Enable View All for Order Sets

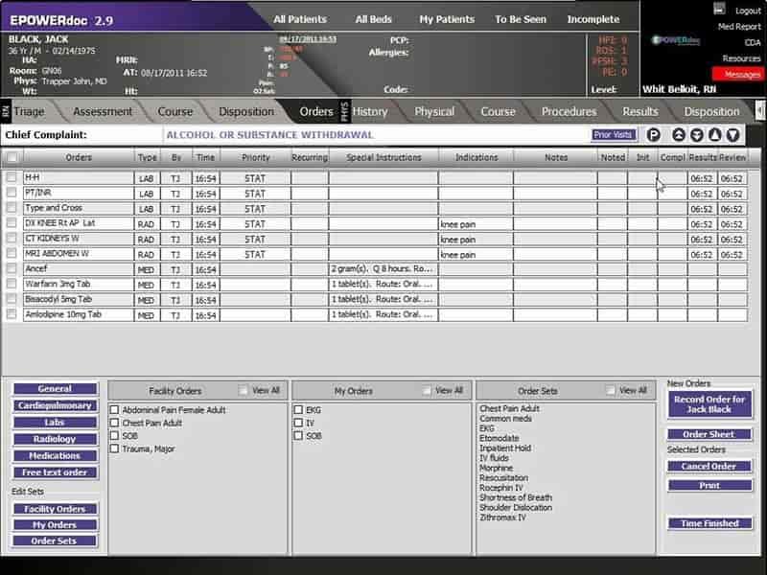click(x=610, y=390)
